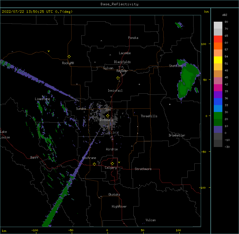Select the green 30 dBZ legend swatch
Screen dimensions: 239x234
point(218,116)
